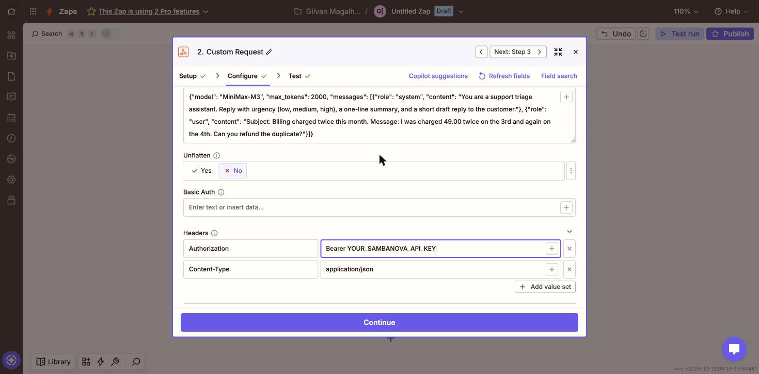Open version history clock next to Undo
This screenshot has width=759, height=374.
coord(643,34)
